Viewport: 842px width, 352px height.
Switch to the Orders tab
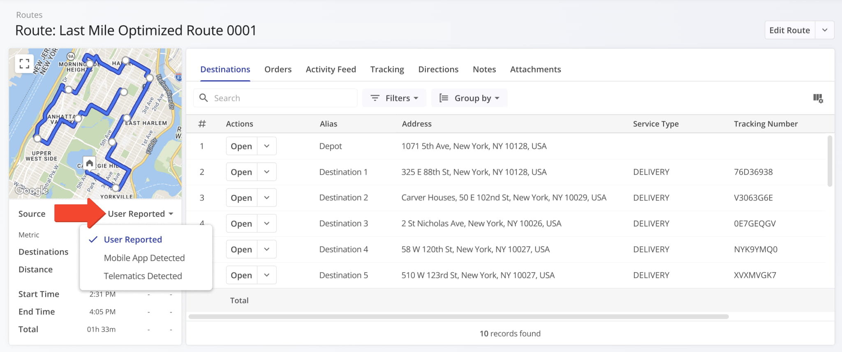[x=278, y=69]
